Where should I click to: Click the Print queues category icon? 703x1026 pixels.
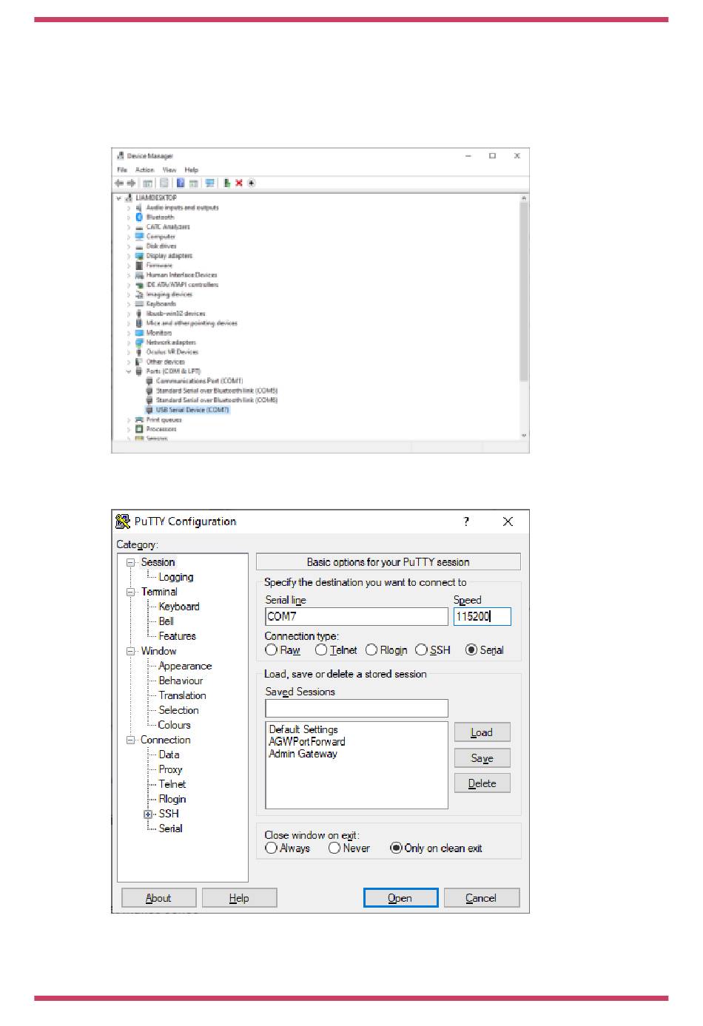click(x=139, y=419)
